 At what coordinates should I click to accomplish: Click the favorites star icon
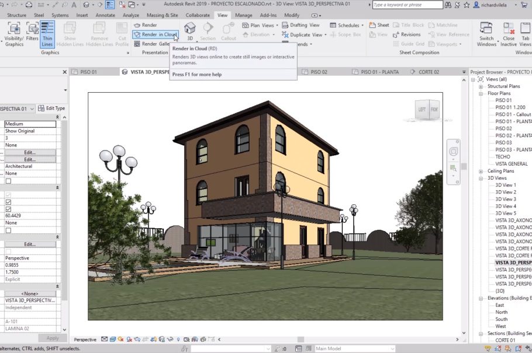point(467,5)
